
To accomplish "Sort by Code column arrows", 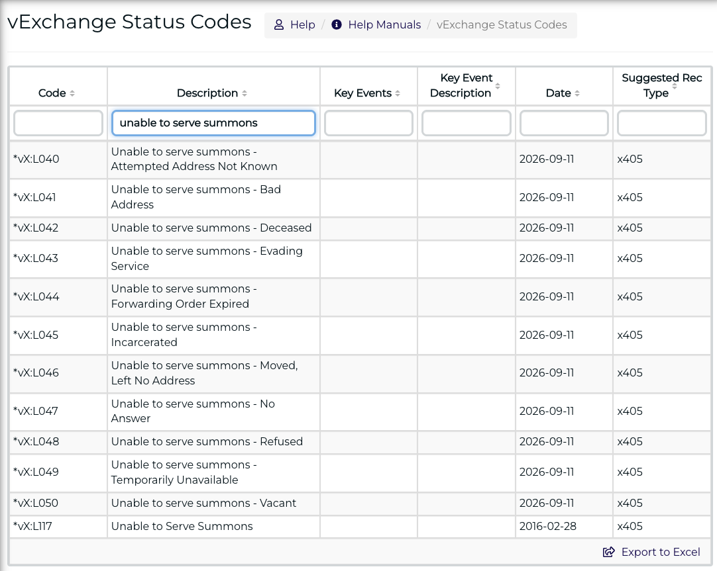I will [x=72, y=93].
